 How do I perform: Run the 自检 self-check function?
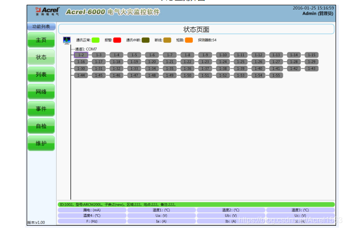pyautogui.click(x=41, y=126)
